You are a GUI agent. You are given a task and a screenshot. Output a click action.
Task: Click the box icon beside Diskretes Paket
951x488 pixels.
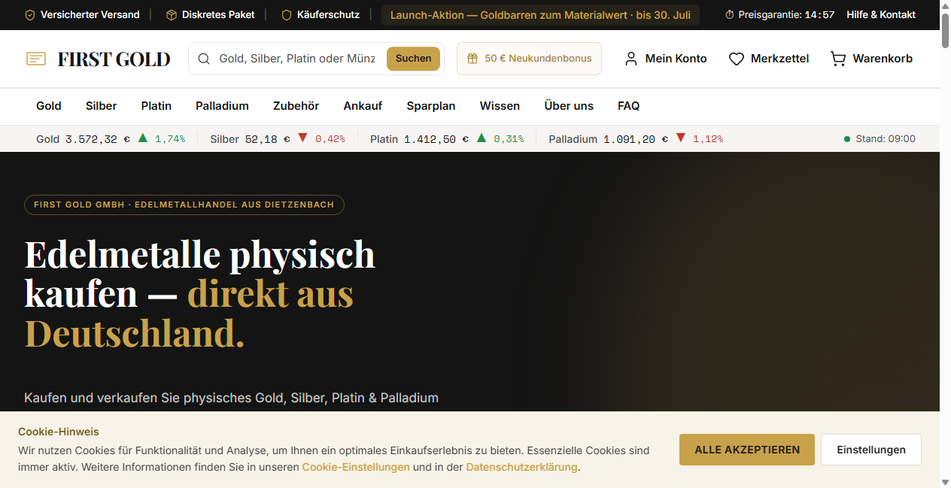[172, 15]
